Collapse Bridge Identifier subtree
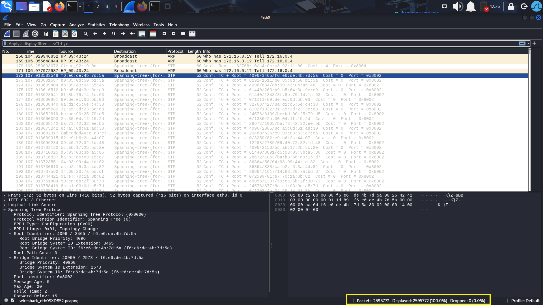This screenshot has height=305, width=543. (x=10, y=258)
